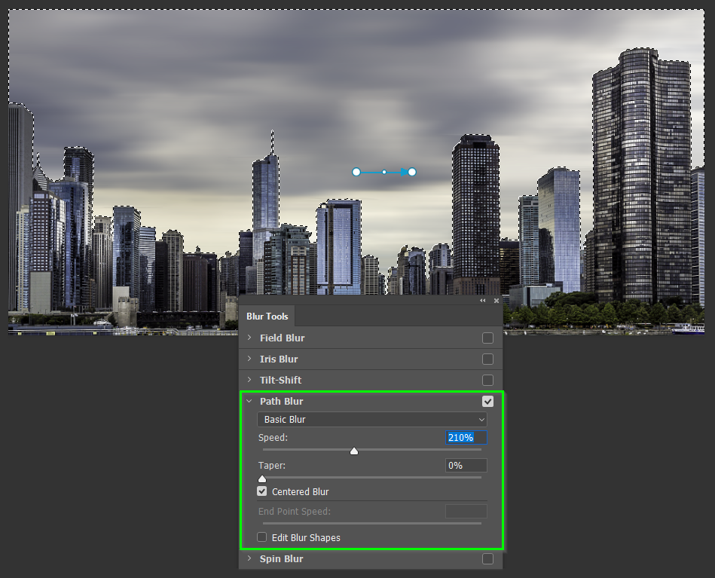Screen dimensions: 715x578
Task: Click the Speed slider handle
Action: click(354, 451)
